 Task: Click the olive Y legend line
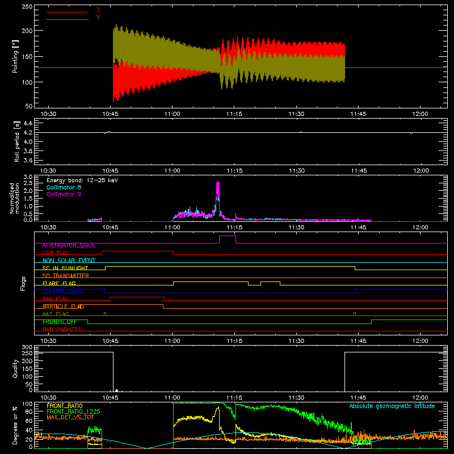67,19
